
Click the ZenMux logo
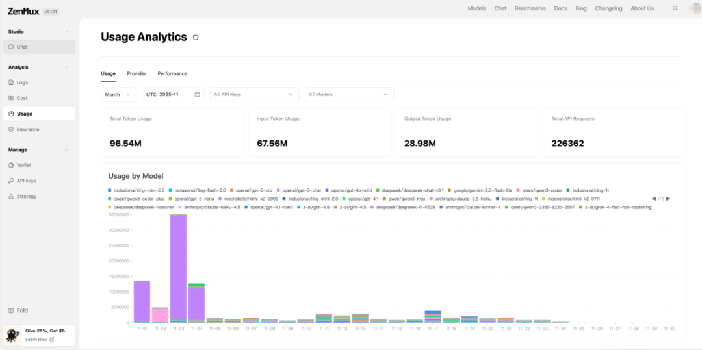pos(23,12)
